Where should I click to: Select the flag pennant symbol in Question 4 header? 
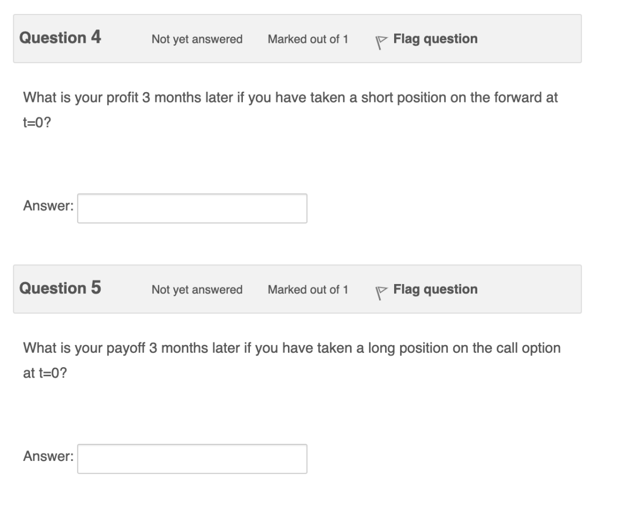381,39
